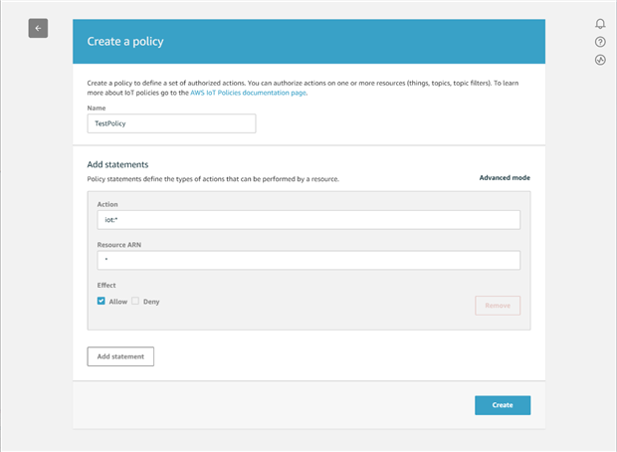
Task: Open the notifications bell
Action: point(600,24)
